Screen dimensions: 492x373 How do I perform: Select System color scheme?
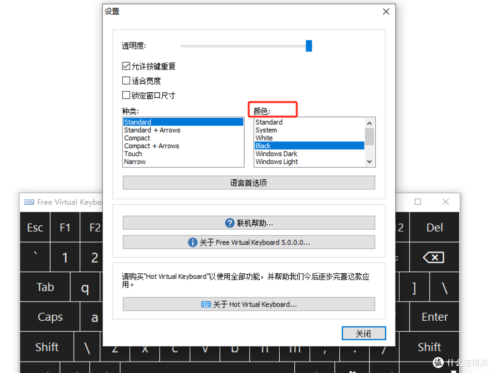tap(309, 130)
